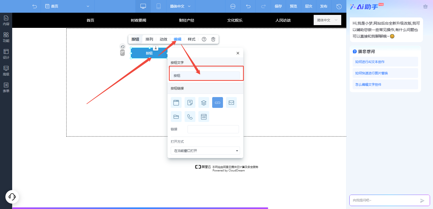Open the 设计 sidebar panel
433x209 pixels.
(x=6, y=54)
